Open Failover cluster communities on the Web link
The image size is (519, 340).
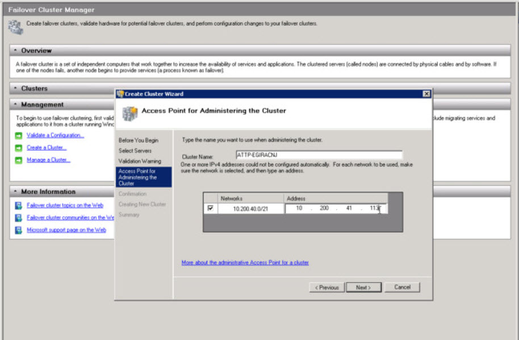click(70, 217)
